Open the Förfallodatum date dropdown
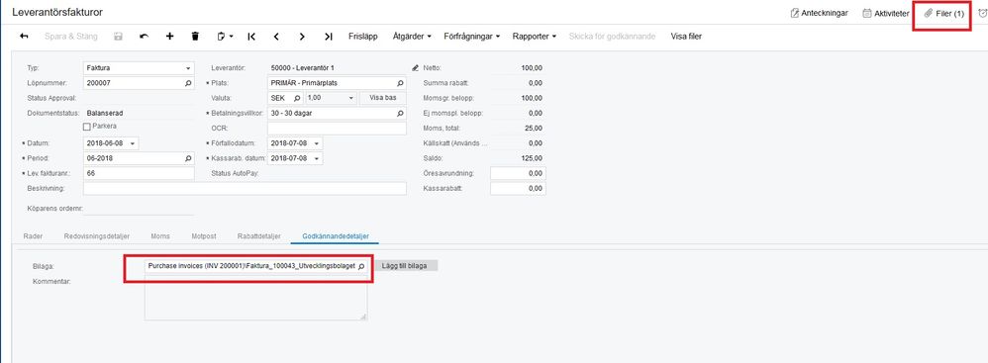Image resolution: width=988 pixels, height=363 pixels. (x=317, y=144)
